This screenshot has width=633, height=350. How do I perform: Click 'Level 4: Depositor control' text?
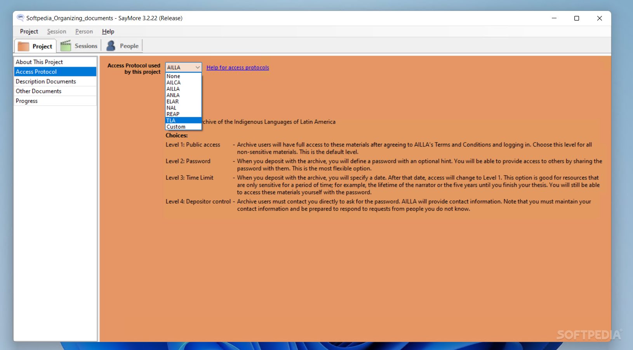point(198,202)
